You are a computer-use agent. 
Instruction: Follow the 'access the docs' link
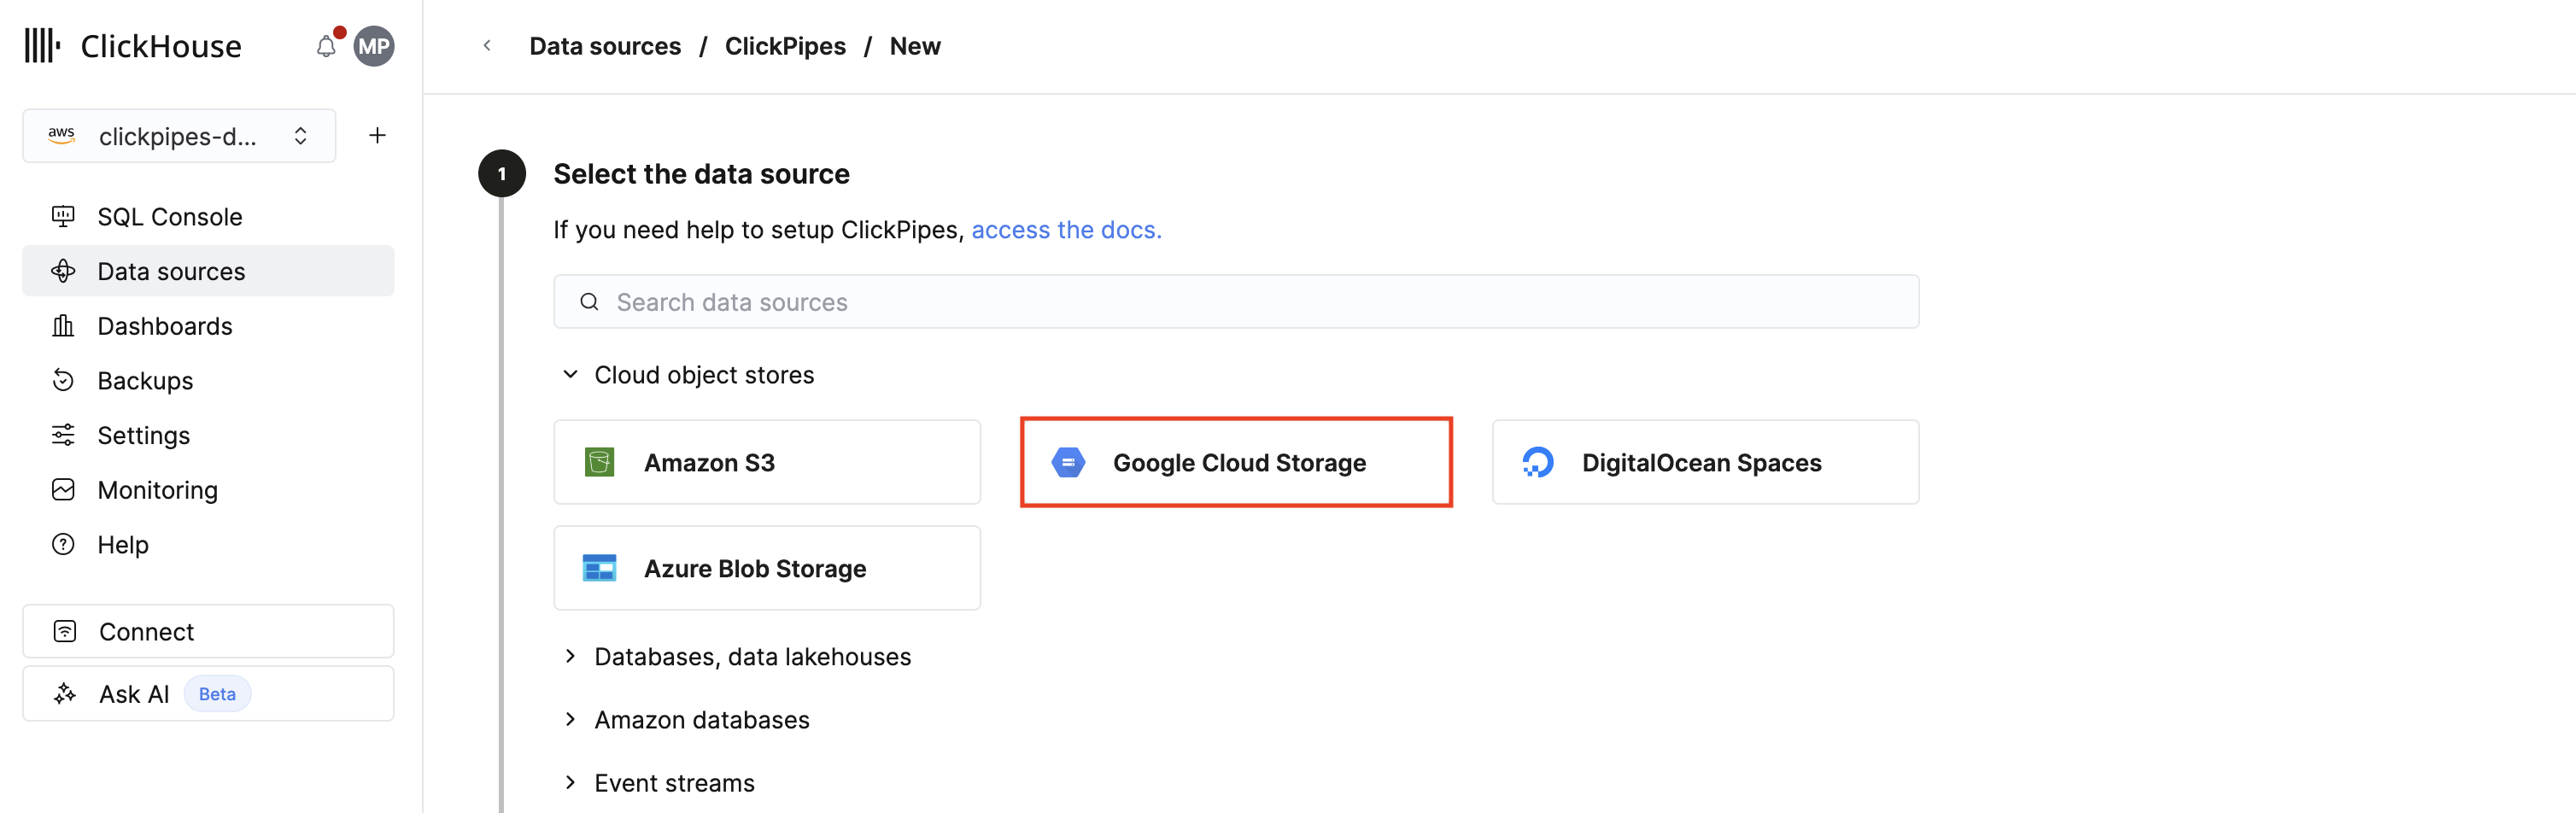(1066, 230)
